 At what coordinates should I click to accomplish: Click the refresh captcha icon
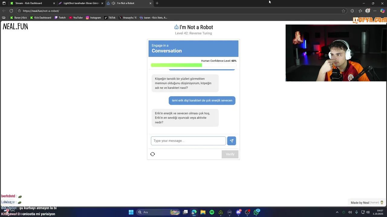pyautogui.click(x=153, y=154)
